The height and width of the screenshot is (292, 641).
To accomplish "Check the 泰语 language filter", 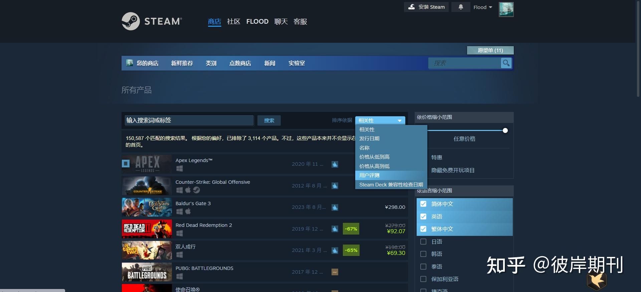I will [423, 267].
